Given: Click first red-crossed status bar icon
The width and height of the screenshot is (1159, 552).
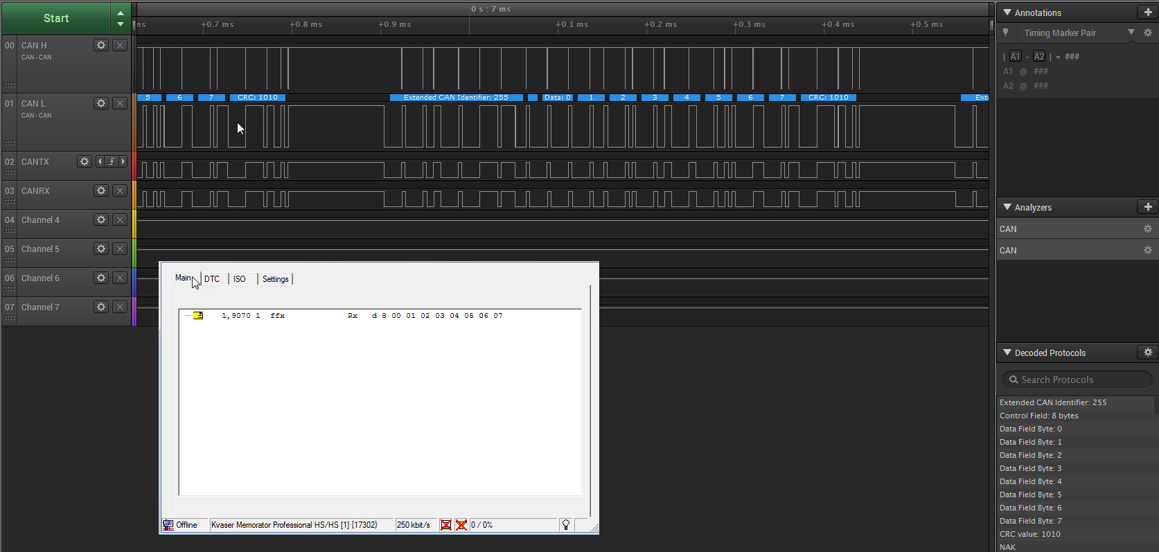Looking at the screenshot, I should coord(446,525).
